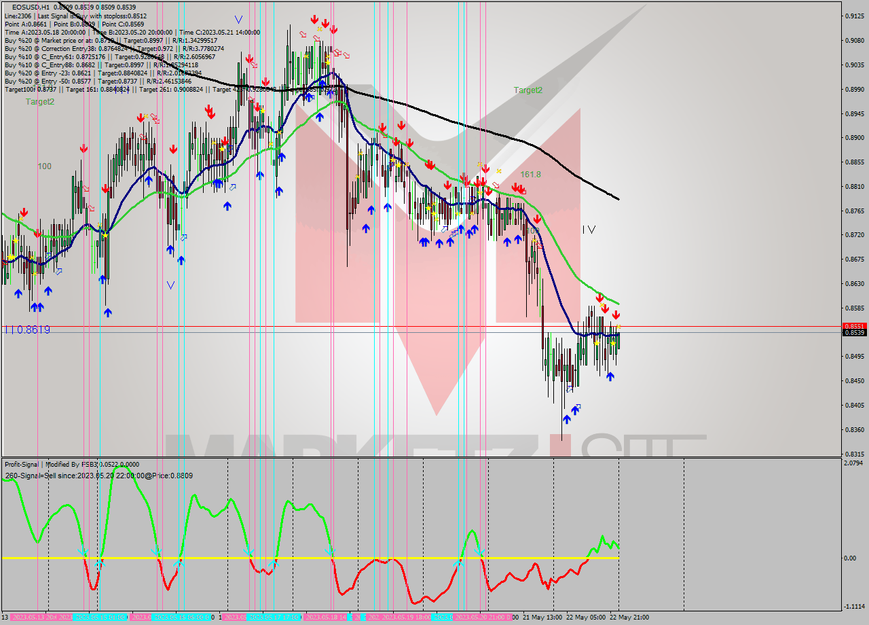The image size is (869, 625).
Task: Select the Correction Entry38 text line
Action: (114, 48)
